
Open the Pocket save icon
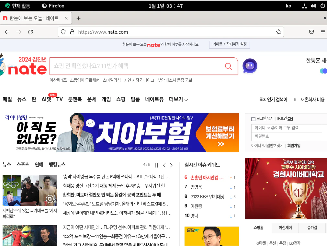point(311,32)
